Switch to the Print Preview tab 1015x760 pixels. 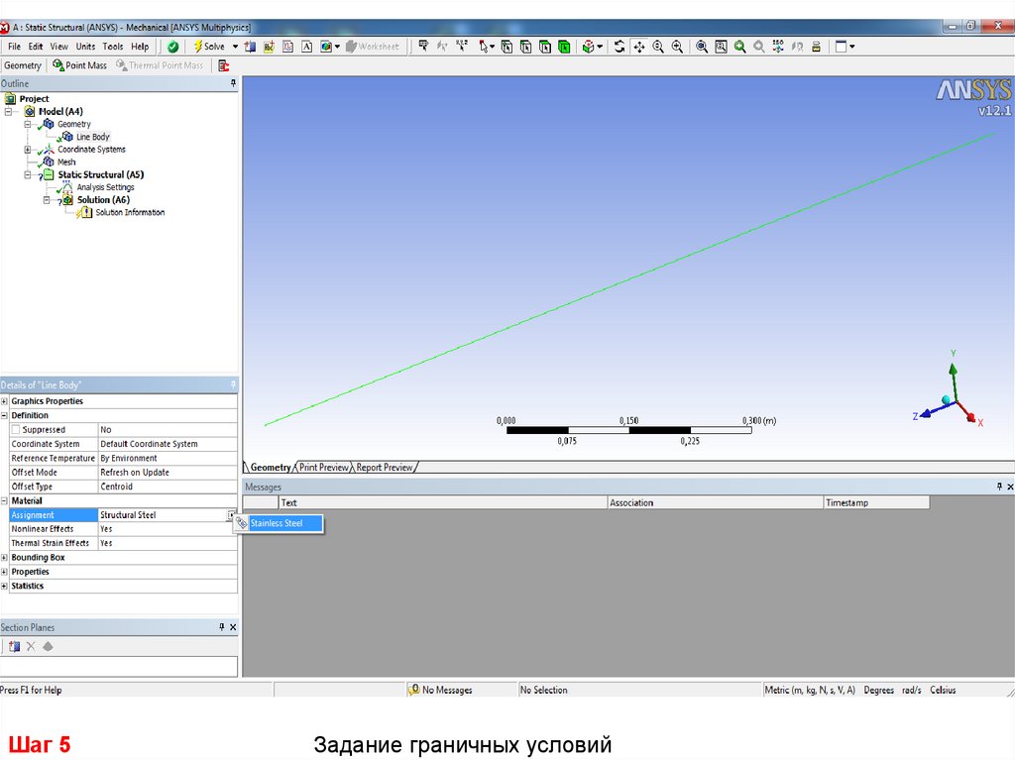324,468
